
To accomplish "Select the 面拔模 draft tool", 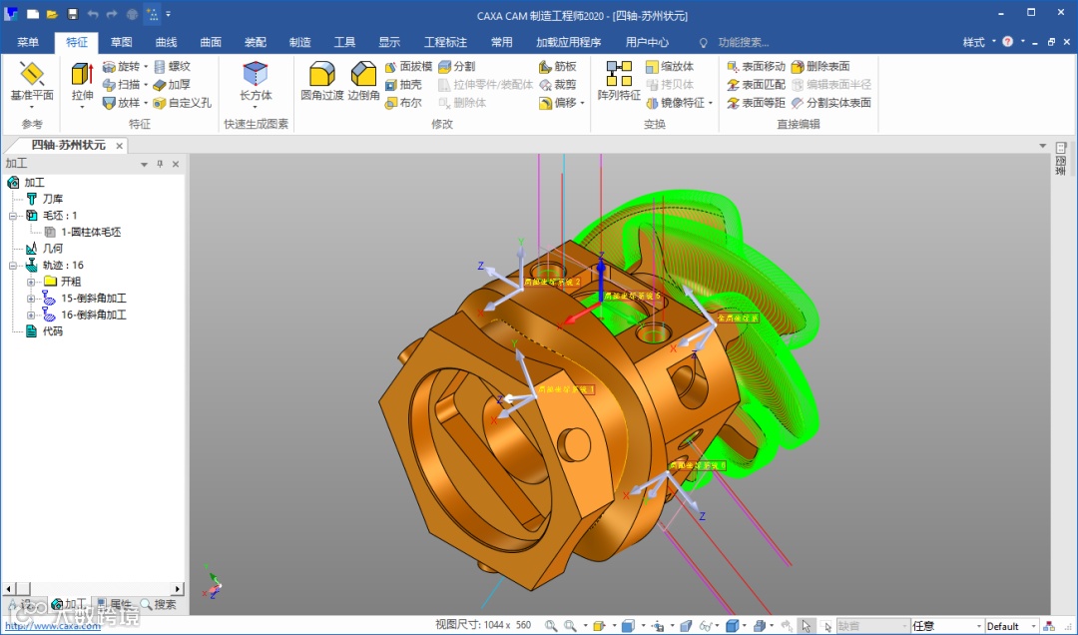I will click(408, 66).
